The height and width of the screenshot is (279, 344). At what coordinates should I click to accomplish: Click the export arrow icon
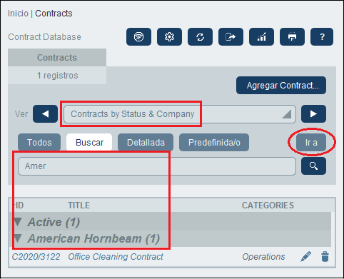point(231,37)
